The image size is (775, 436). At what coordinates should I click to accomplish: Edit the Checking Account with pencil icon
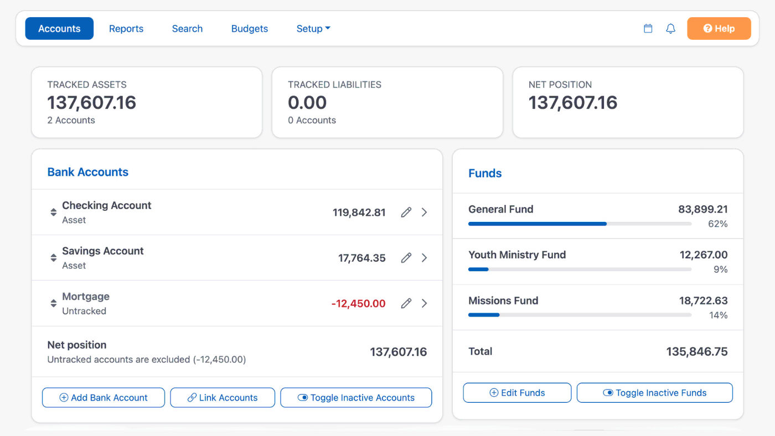(x=406, y=212)
